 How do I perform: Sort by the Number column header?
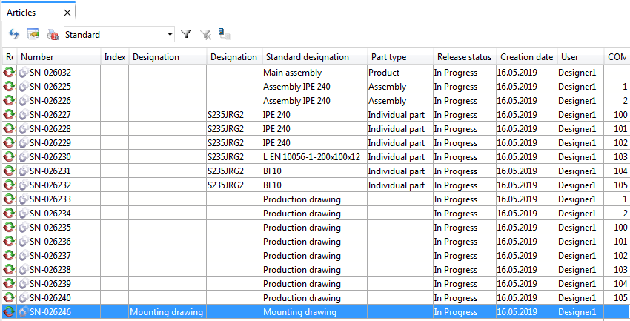[x=59, y=57]
